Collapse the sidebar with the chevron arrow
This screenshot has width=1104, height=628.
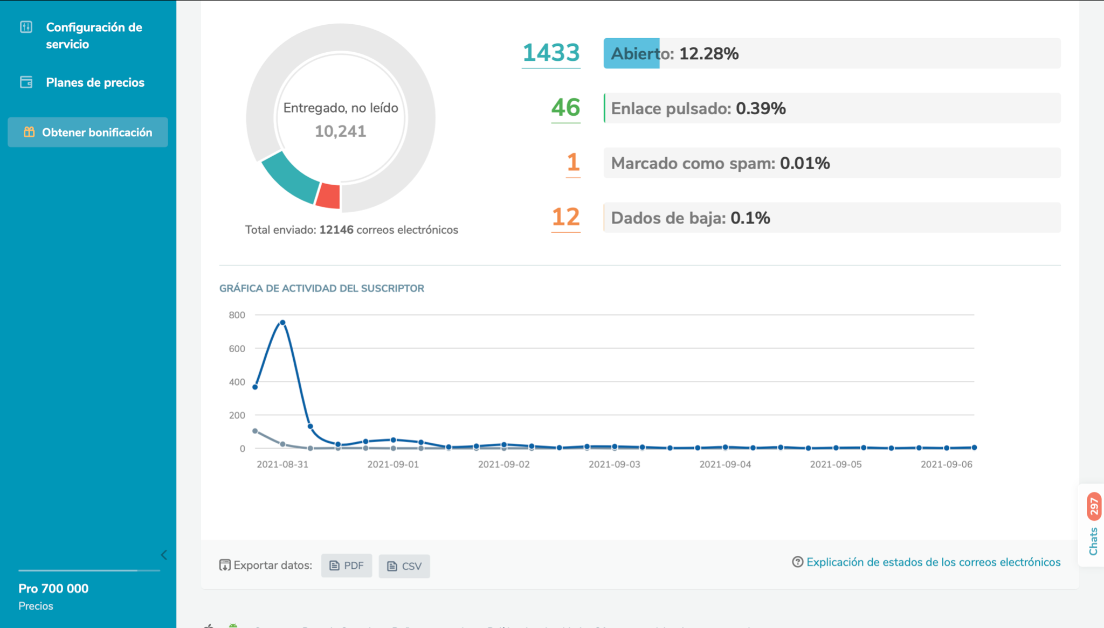pos(164,555)
